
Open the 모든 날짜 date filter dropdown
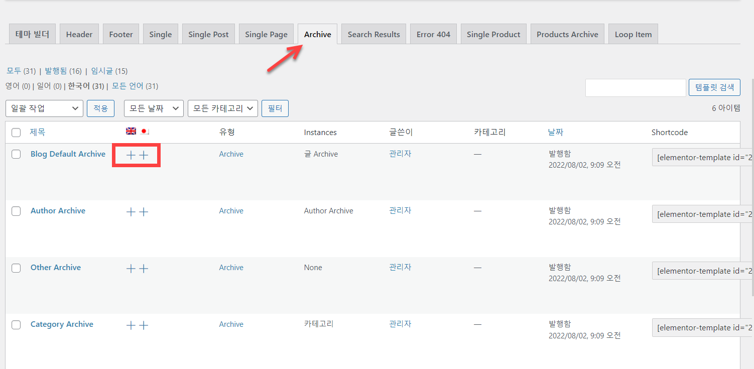coord(154,108)
